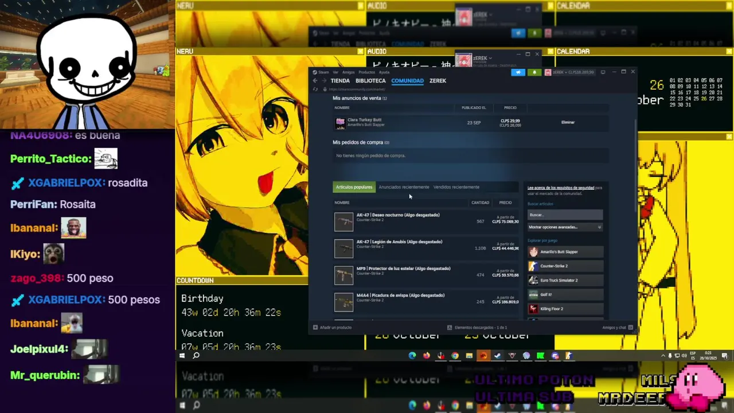Open File Explorer from the taskbar
The width and height of the screenshot is (734, 413).
click(x=469, y=356)
